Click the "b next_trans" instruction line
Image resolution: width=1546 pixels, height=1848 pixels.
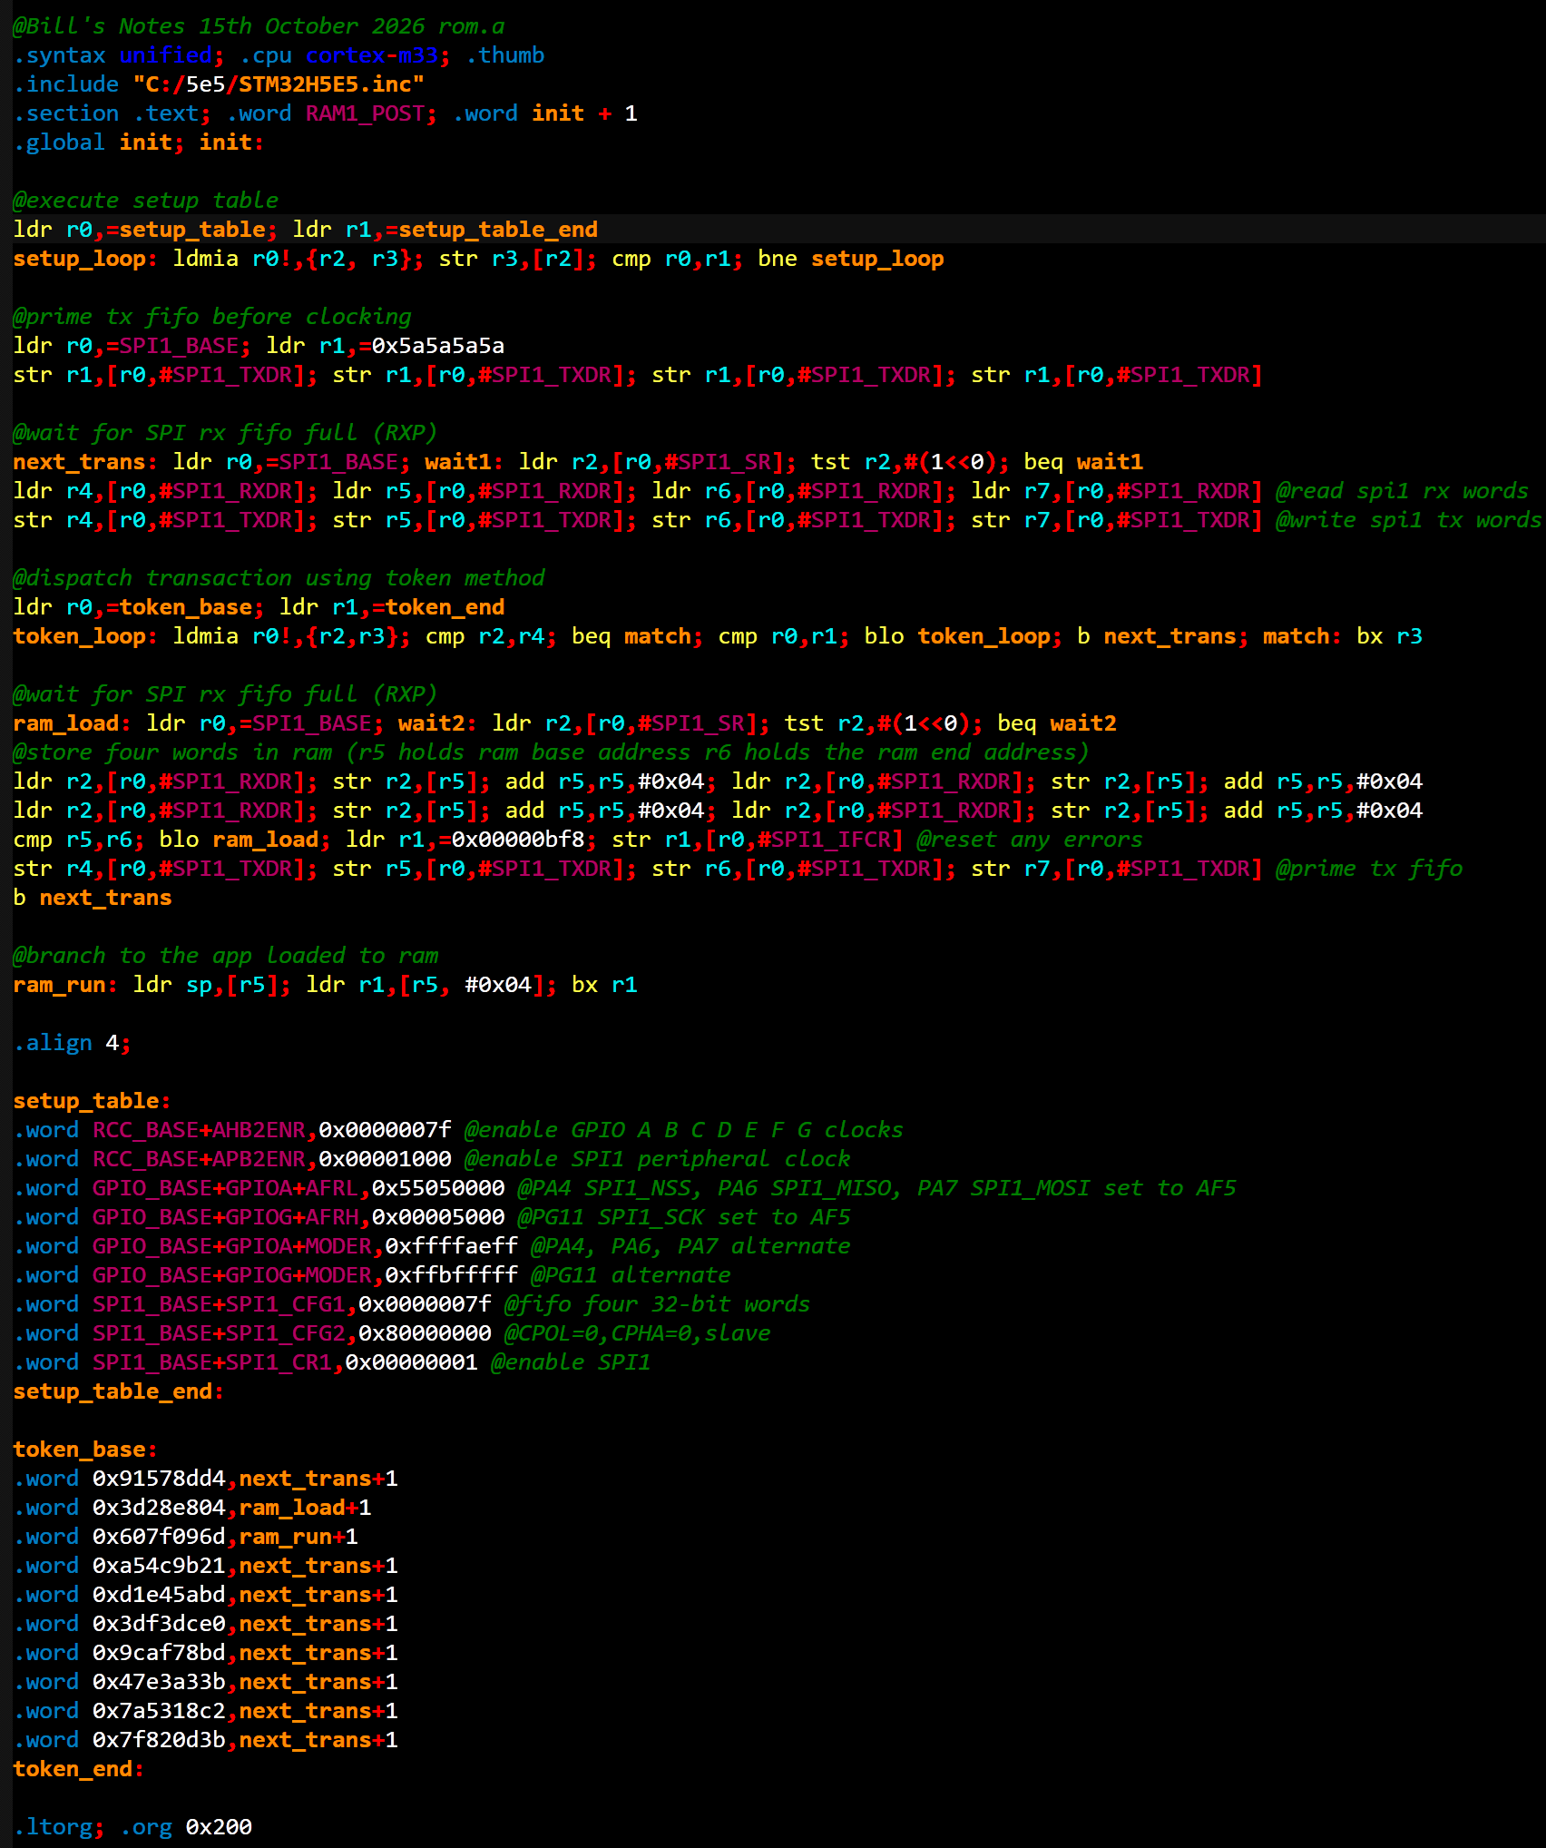pyautogui.click(x=93, y=898)
